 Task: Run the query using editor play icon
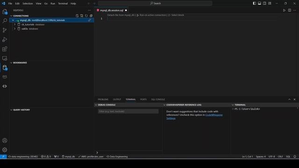tap(285, 10)
